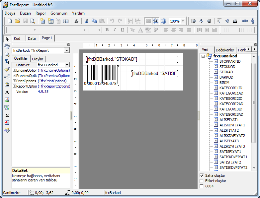This screenshot has height=198, width=260.
Task: Click the align left edges icon
Action: [x=193, y=21]
